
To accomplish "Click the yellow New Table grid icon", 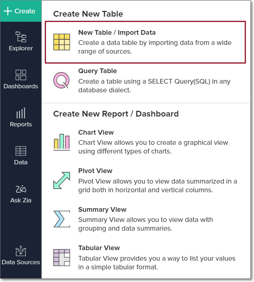I will click(x=61, y=42).
